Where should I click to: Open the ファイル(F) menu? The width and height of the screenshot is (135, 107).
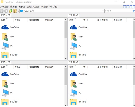click(x=4, y=7)
